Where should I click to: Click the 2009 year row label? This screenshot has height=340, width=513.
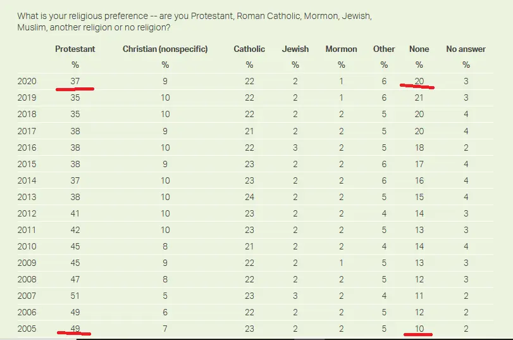[27, 263]
